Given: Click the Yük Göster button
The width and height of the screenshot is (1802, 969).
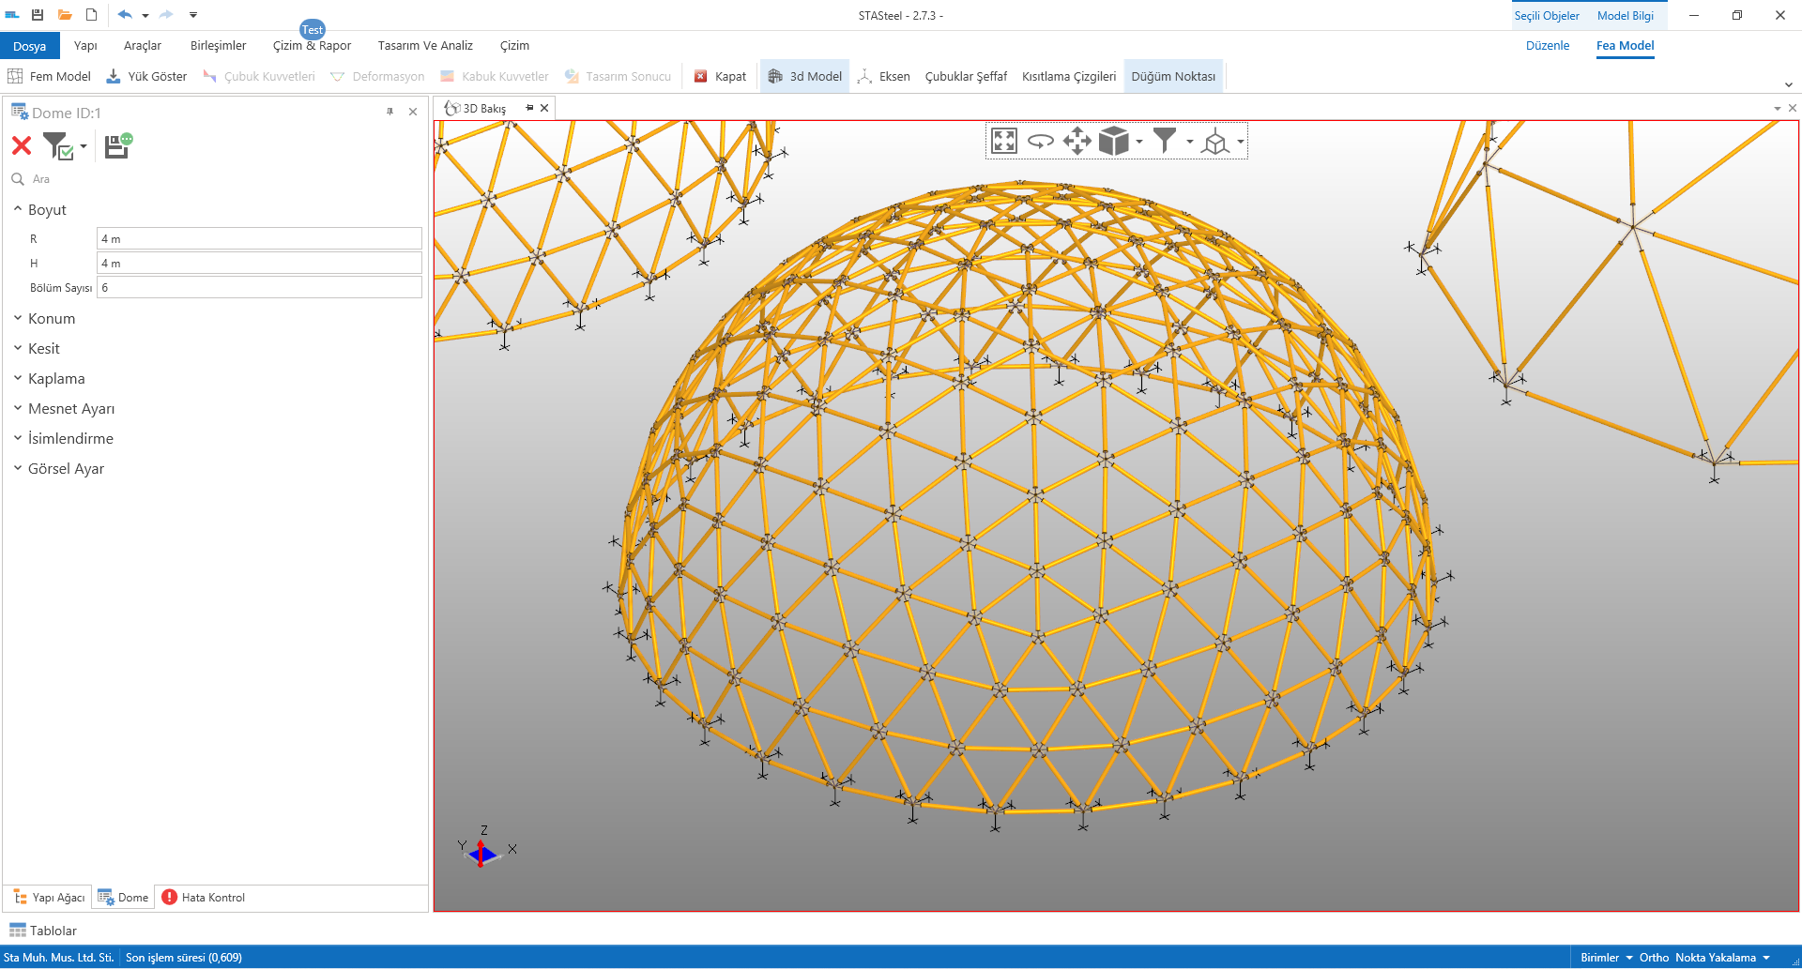Looking at the screenshot, I should pos(147,77).
